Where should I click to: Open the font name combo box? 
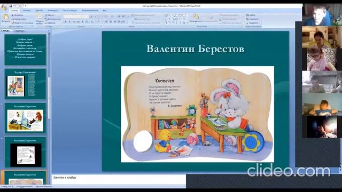(73, 17)
